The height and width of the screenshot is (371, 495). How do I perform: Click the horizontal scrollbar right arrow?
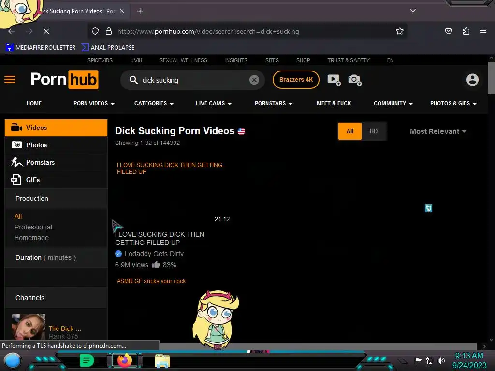click(x=484, y=346)
